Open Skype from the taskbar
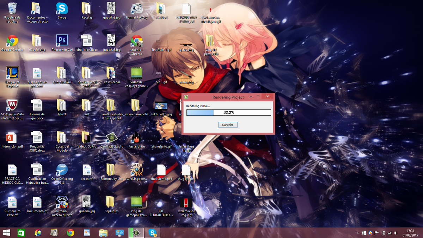 tap(153, 232)
